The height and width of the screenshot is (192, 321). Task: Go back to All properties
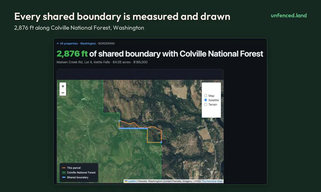[67, 43]
